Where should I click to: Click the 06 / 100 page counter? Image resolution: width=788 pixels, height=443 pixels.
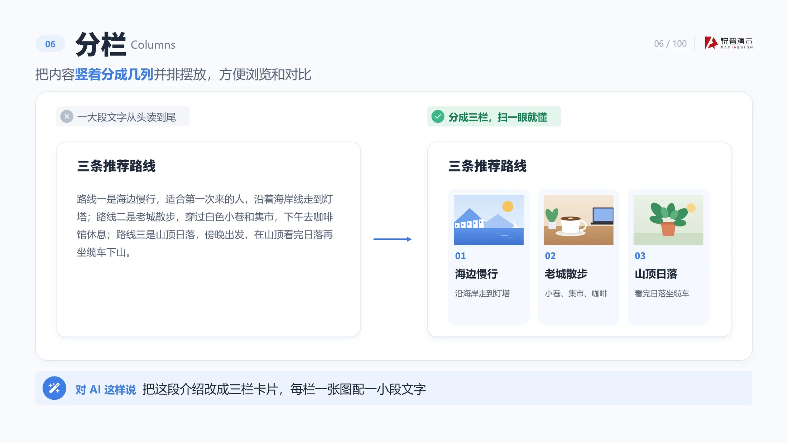tap(670, 44)
